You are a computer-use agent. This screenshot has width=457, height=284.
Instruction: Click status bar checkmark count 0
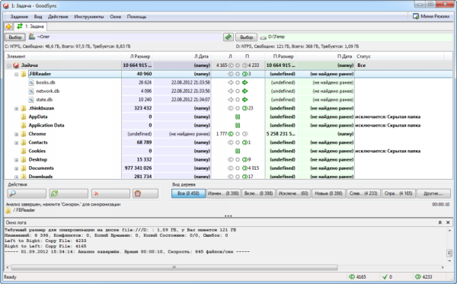point(387,276)
